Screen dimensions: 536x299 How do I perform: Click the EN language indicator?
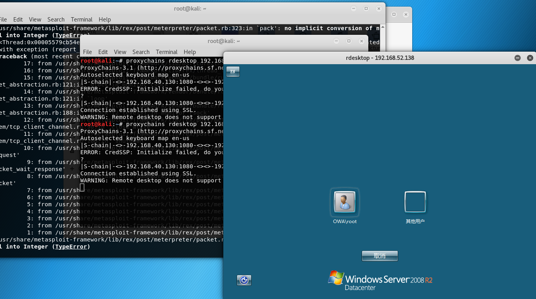pyautogui.click(x=233, y=72)
